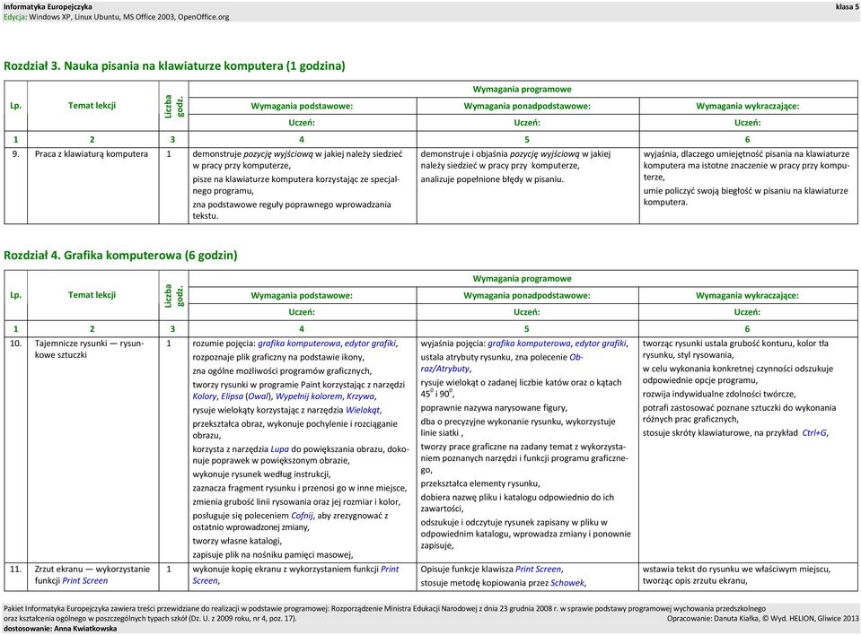This screenshot has width=861, height=635.
Task: Click footer text "dostosowanie: Anna Kwiatkowska"
Action: [x=60, y=629]
